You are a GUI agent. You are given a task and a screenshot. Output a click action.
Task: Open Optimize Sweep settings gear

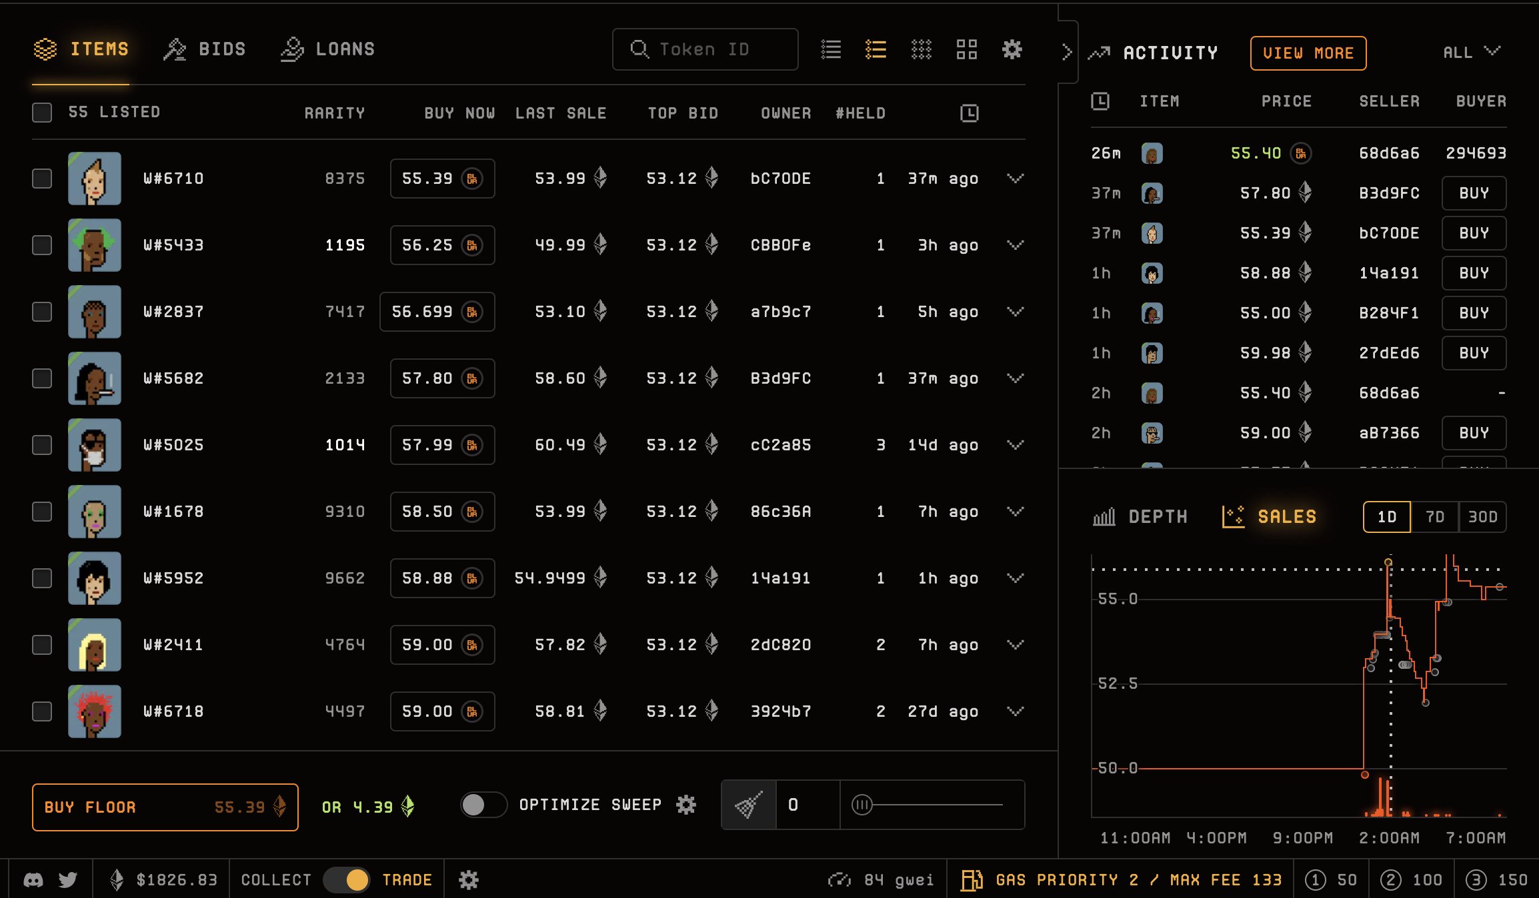(x=685, y=805)
